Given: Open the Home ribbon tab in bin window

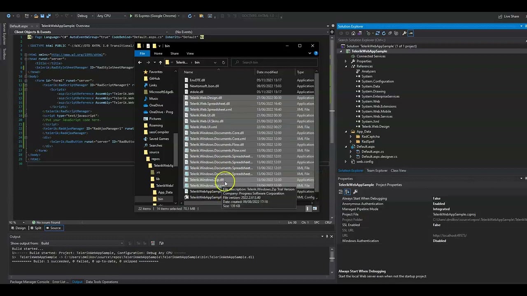Looking at the screenshot, I should (x=158, y=53).
